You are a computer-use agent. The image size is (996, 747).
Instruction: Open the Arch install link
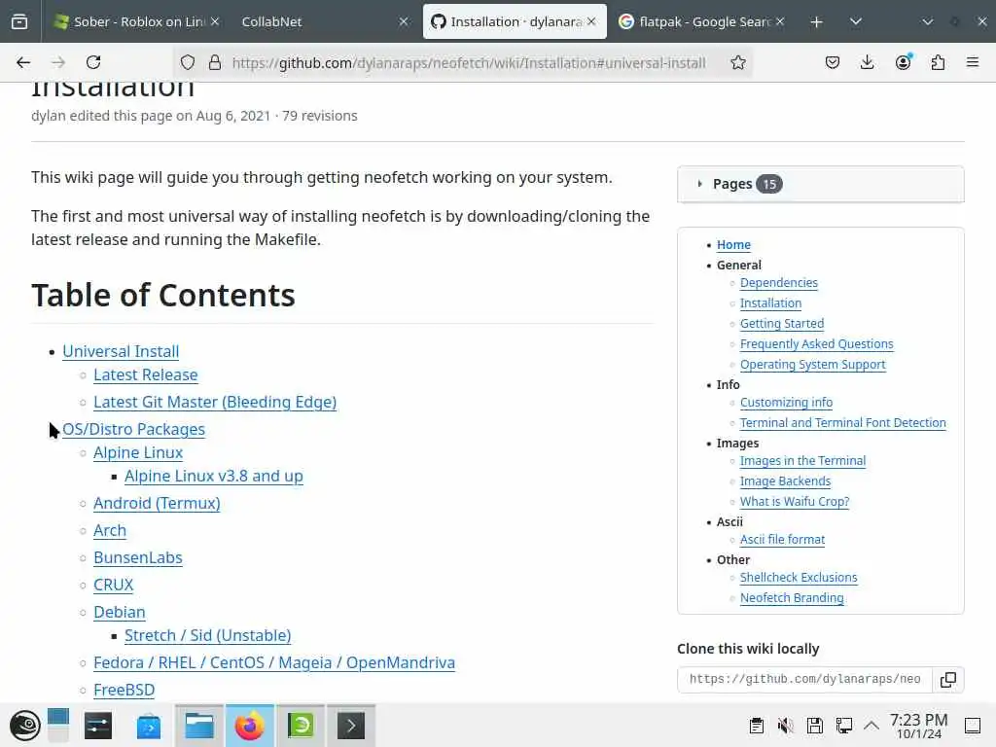pyautogui.click(x=110, y=530)
